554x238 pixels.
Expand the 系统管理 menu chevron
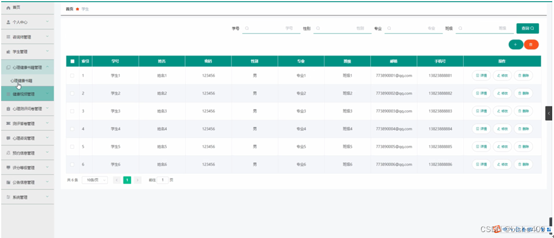pyautogui.click(x=47, y=197)
